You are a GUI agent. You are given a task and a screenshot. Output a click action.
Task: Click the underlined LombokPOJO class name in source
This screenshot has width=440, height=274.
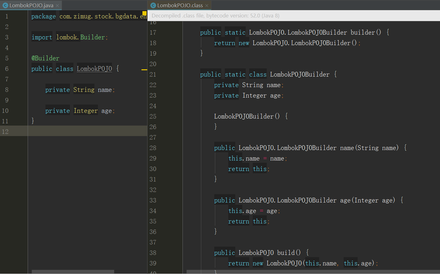[x=94, y=69]
